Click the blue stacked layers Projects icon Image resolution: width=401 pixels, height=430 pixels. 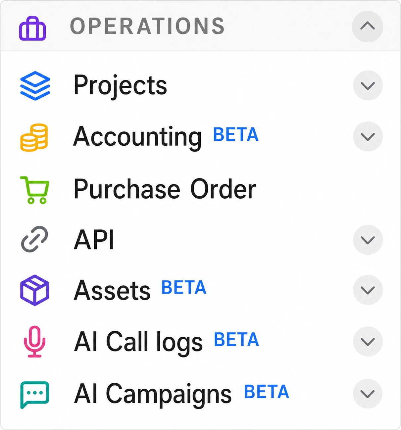point(35,86)
